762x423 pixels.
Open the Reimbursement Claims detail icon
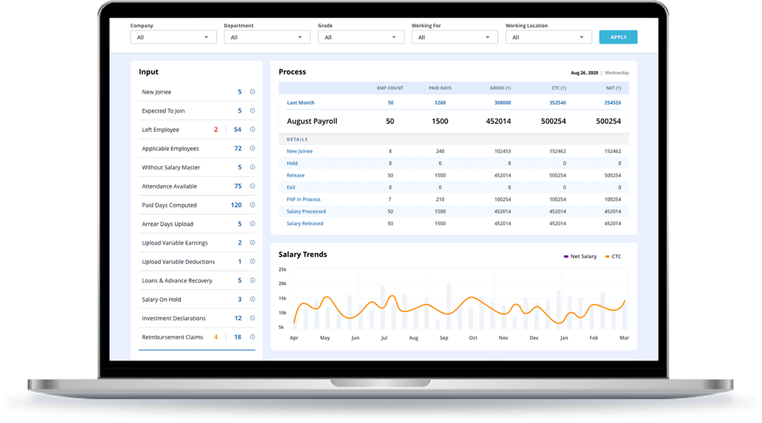tap(252, 337)
